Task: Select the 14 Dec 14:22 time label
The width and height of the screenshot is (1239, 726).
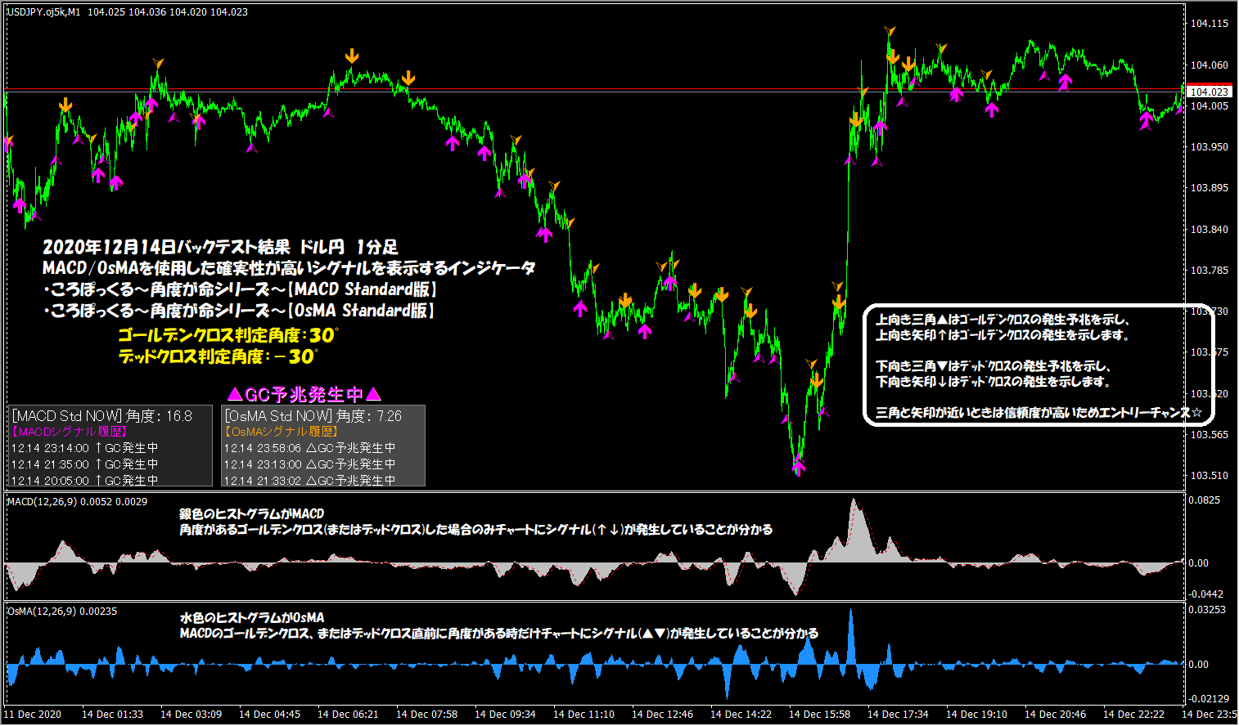Action: coord(741,715)
